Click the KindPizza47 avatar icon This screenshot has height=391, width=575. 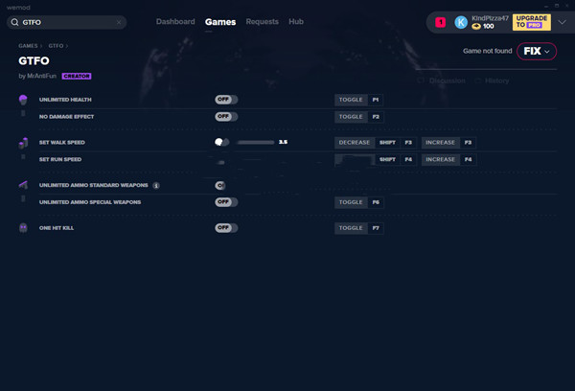click(461, 22)
